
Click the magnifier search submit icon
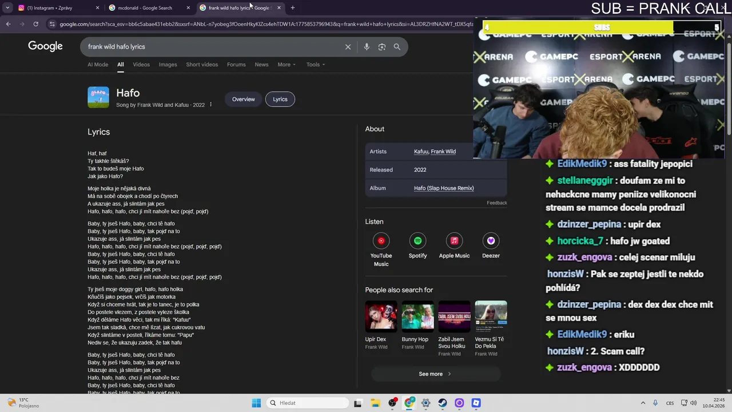397,47
